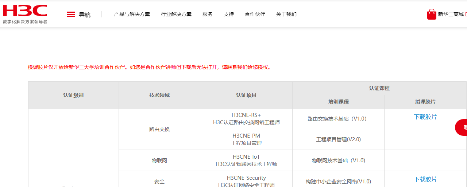The height and width of the screenshot is (187, 467).
Task: Select the H3CNE-Security certification cell
Action: 246,179
